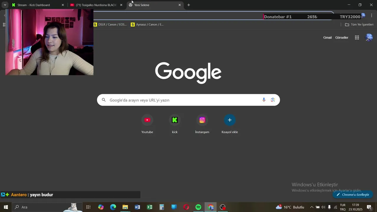Open the Aynasız / Canon bookmark
Image resolution: width=377 pixels, height=212 pixels.
[x=147, y=24]
